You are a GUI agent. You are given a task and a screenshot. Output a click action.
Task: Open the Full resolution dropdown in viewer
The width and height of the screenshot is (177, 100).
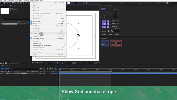pyautogui.click(x=67, y=63)
